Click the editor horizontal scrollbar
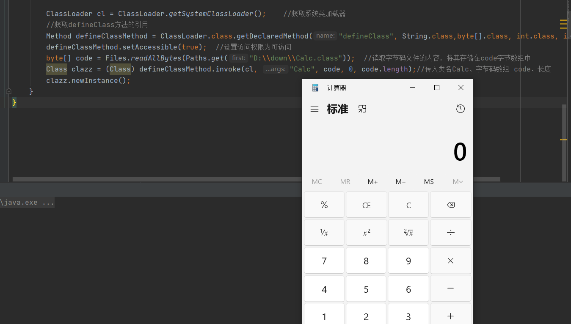Screen dimensions: 571x324 click(257, 179)
